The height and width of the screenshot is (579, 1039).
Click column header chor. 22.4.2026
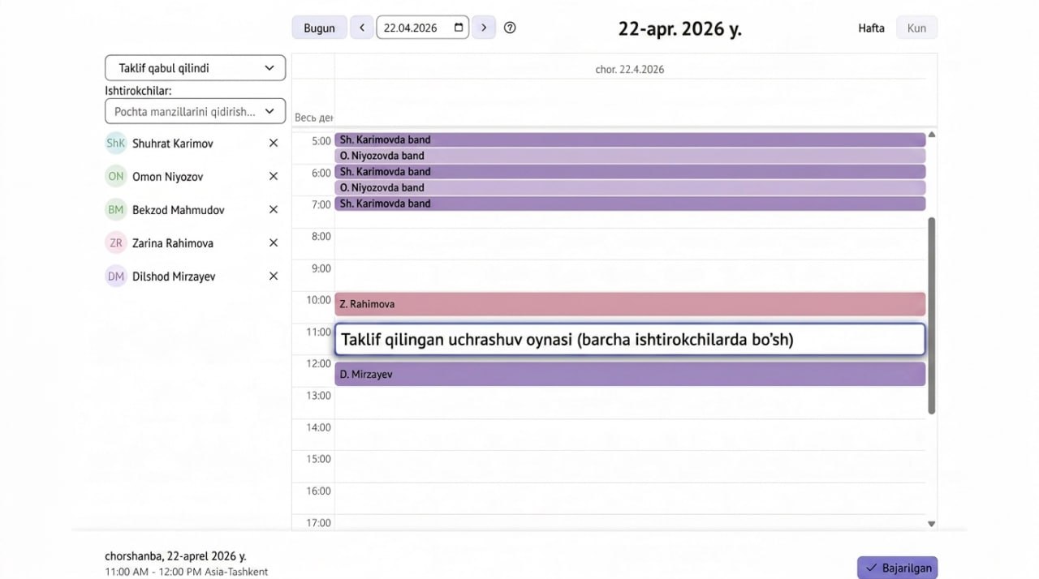[x=630, y=69]
